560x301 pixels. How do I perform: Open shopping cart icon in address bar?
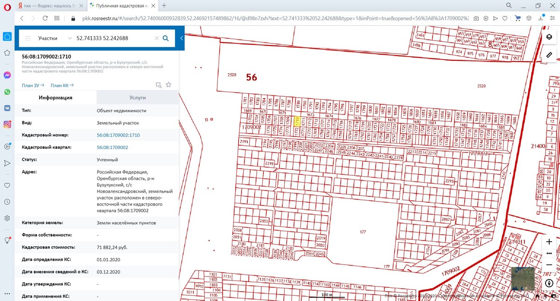click(x=518, y=18)
